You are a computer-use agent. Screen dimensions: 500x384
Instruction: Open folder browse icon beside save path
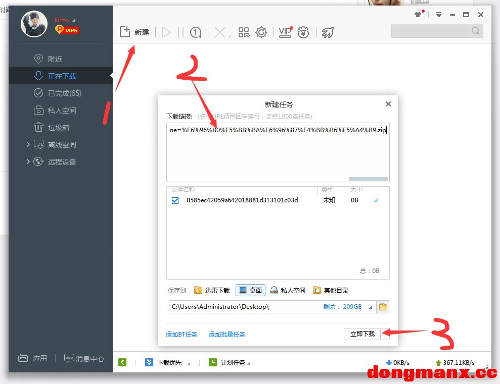tap(383, 307)
